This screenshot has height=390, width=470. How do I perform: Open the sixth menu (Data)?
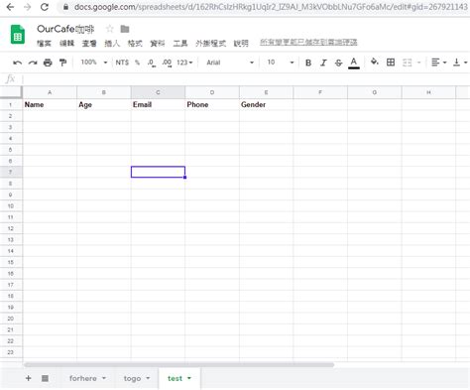click(158, 44)
